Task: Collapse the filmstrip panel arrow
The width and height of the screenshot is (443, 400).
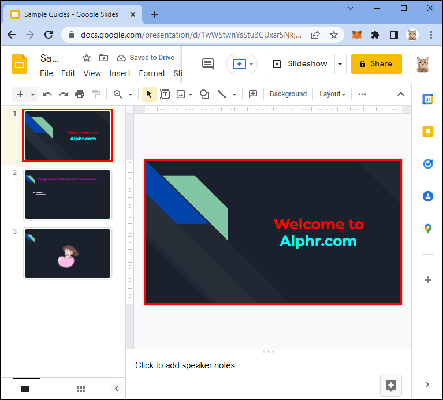Action: click(x=117, y=388)
